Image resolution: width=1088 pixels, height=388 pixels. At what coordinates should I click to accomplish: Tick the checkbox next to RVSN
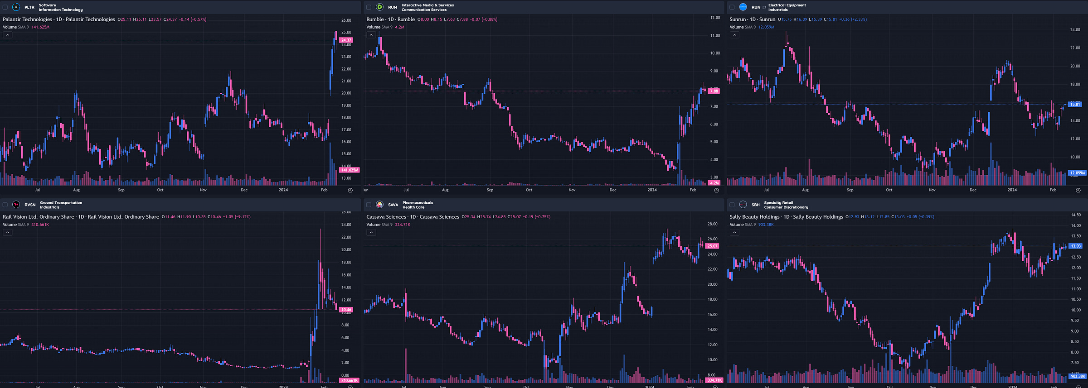[5, 205]
